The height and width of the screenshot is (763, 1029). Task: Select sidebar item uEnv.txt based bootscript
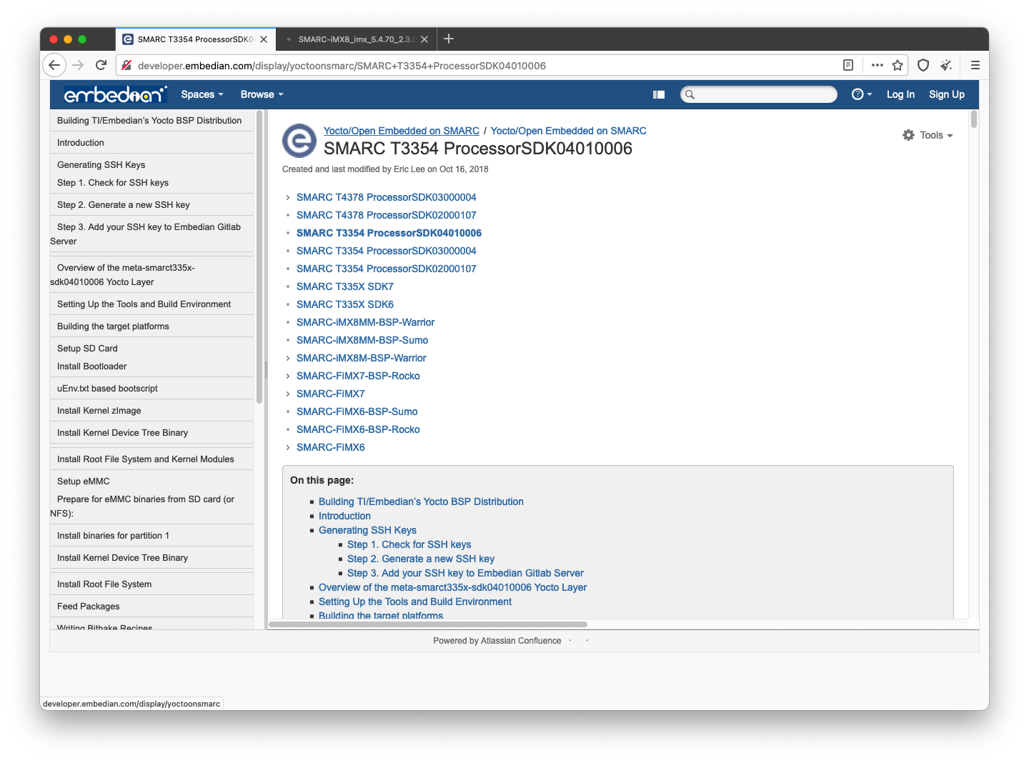(x=107, y=389)
